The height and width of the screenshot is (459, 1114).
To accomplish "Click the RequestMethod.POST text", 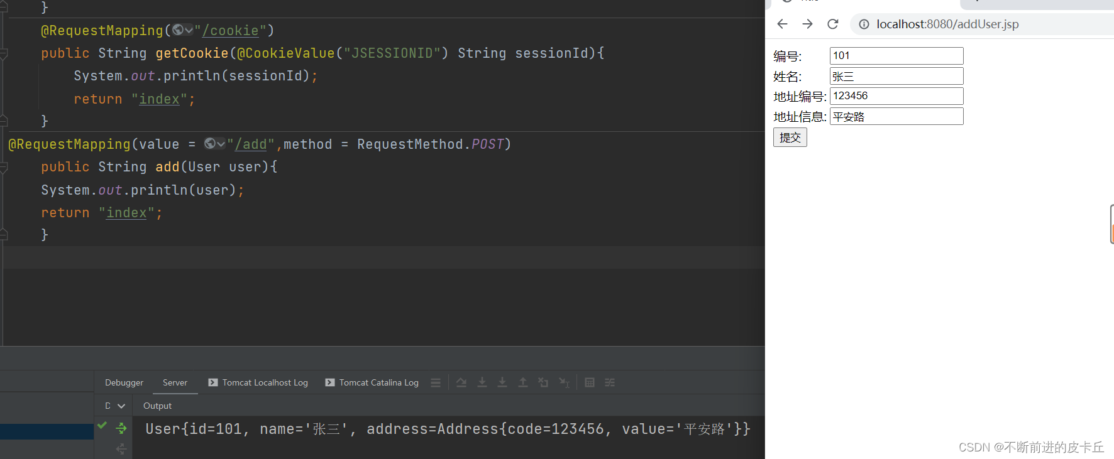I will click(x=431, y=144).
